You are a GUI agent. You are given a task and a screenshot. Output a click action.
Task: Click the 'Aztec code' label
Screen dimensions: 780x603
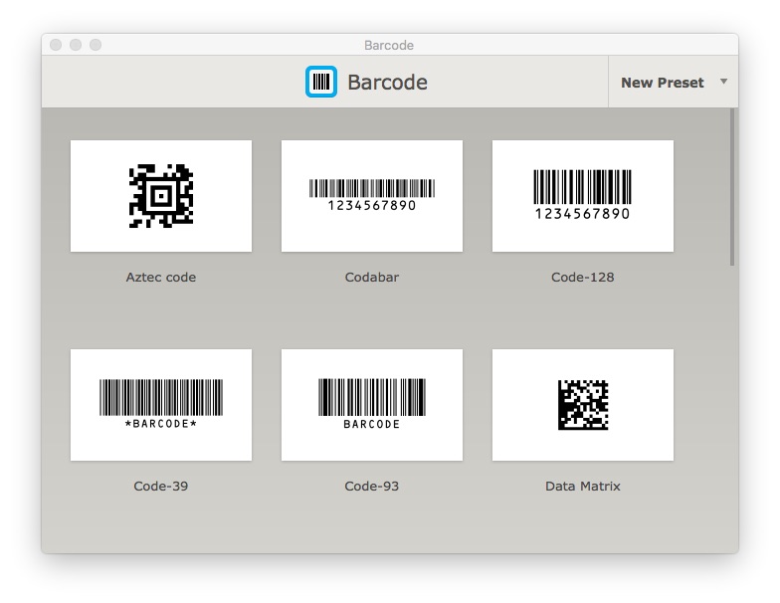161,277
